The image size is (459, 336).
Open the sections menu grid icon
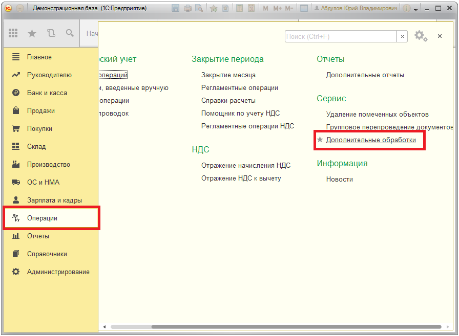point(14,33)
